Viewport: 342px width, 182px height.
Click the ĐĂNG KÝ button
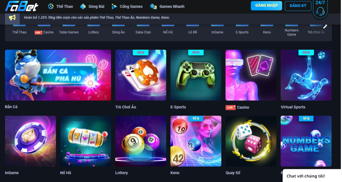[298, 6]
